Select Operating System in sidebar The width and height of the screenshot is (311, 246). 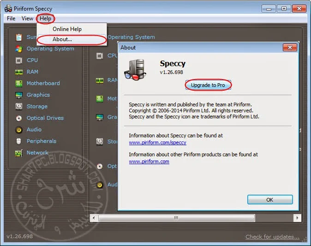(x=50, y=49)
